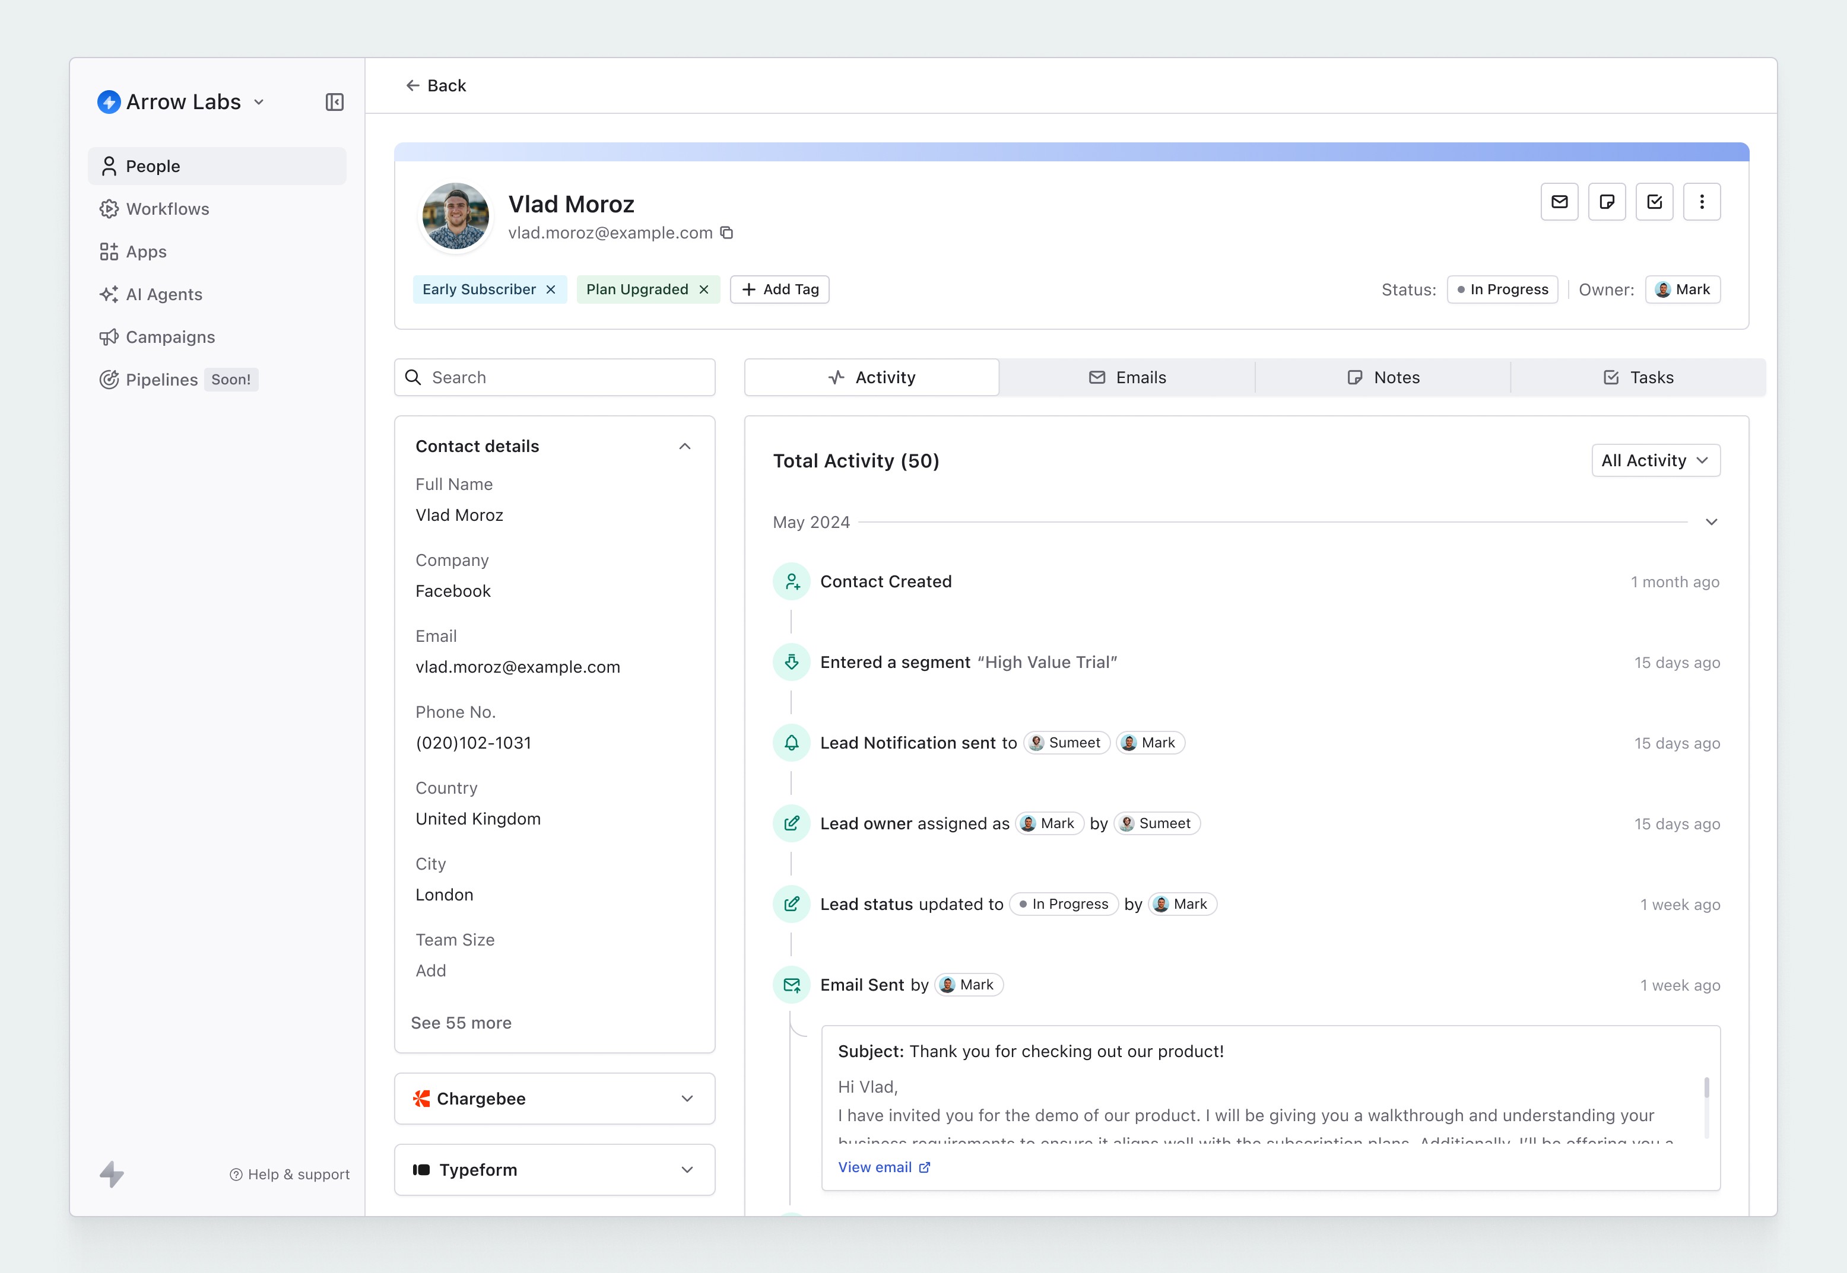1847x1273 pixels.
Task: Click the phone number (020)102-1031
Action: click(473, 743)
